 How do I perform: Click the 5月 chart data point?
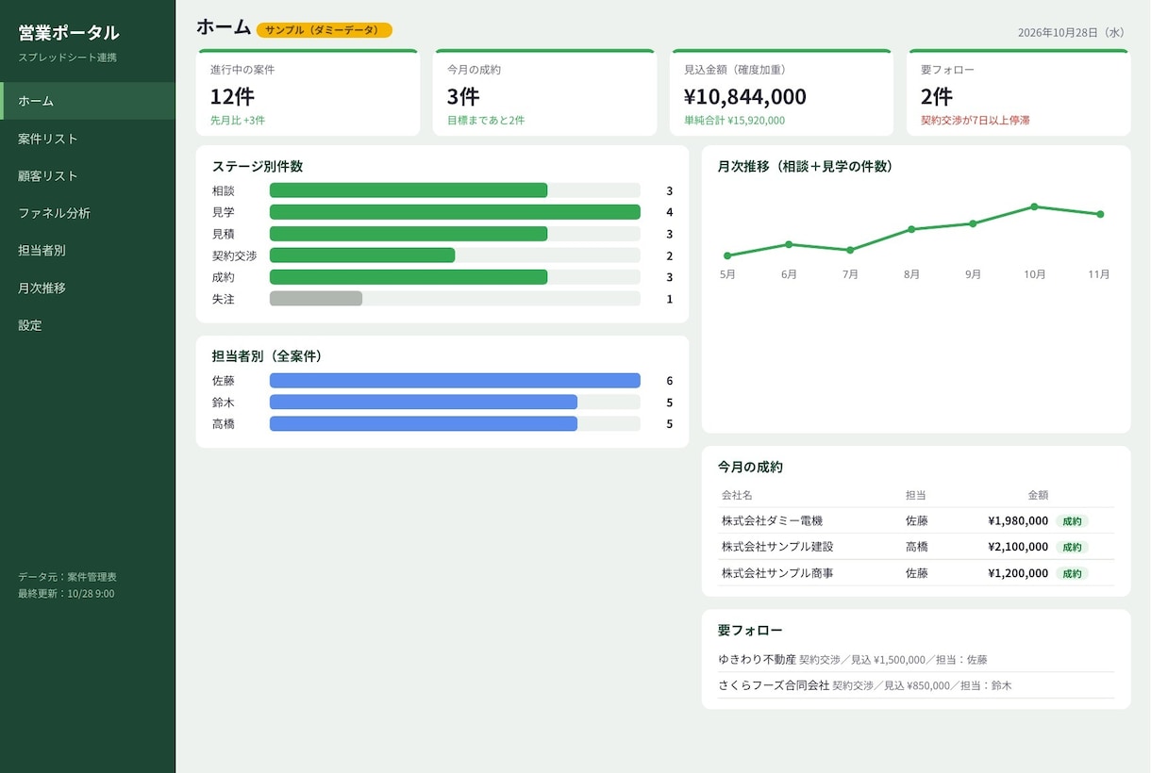(727, 255)
